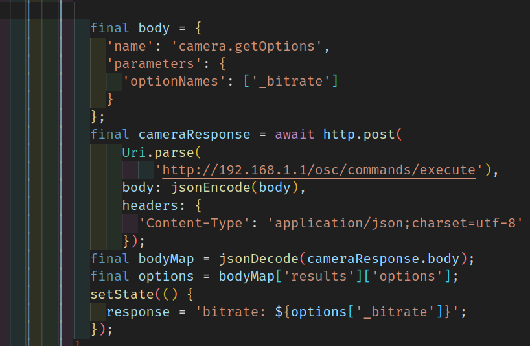
Task: Click the await keyword
Action: [294, 135]
